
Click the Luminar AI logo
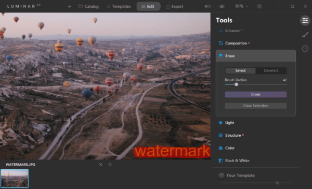coord(24,6)
